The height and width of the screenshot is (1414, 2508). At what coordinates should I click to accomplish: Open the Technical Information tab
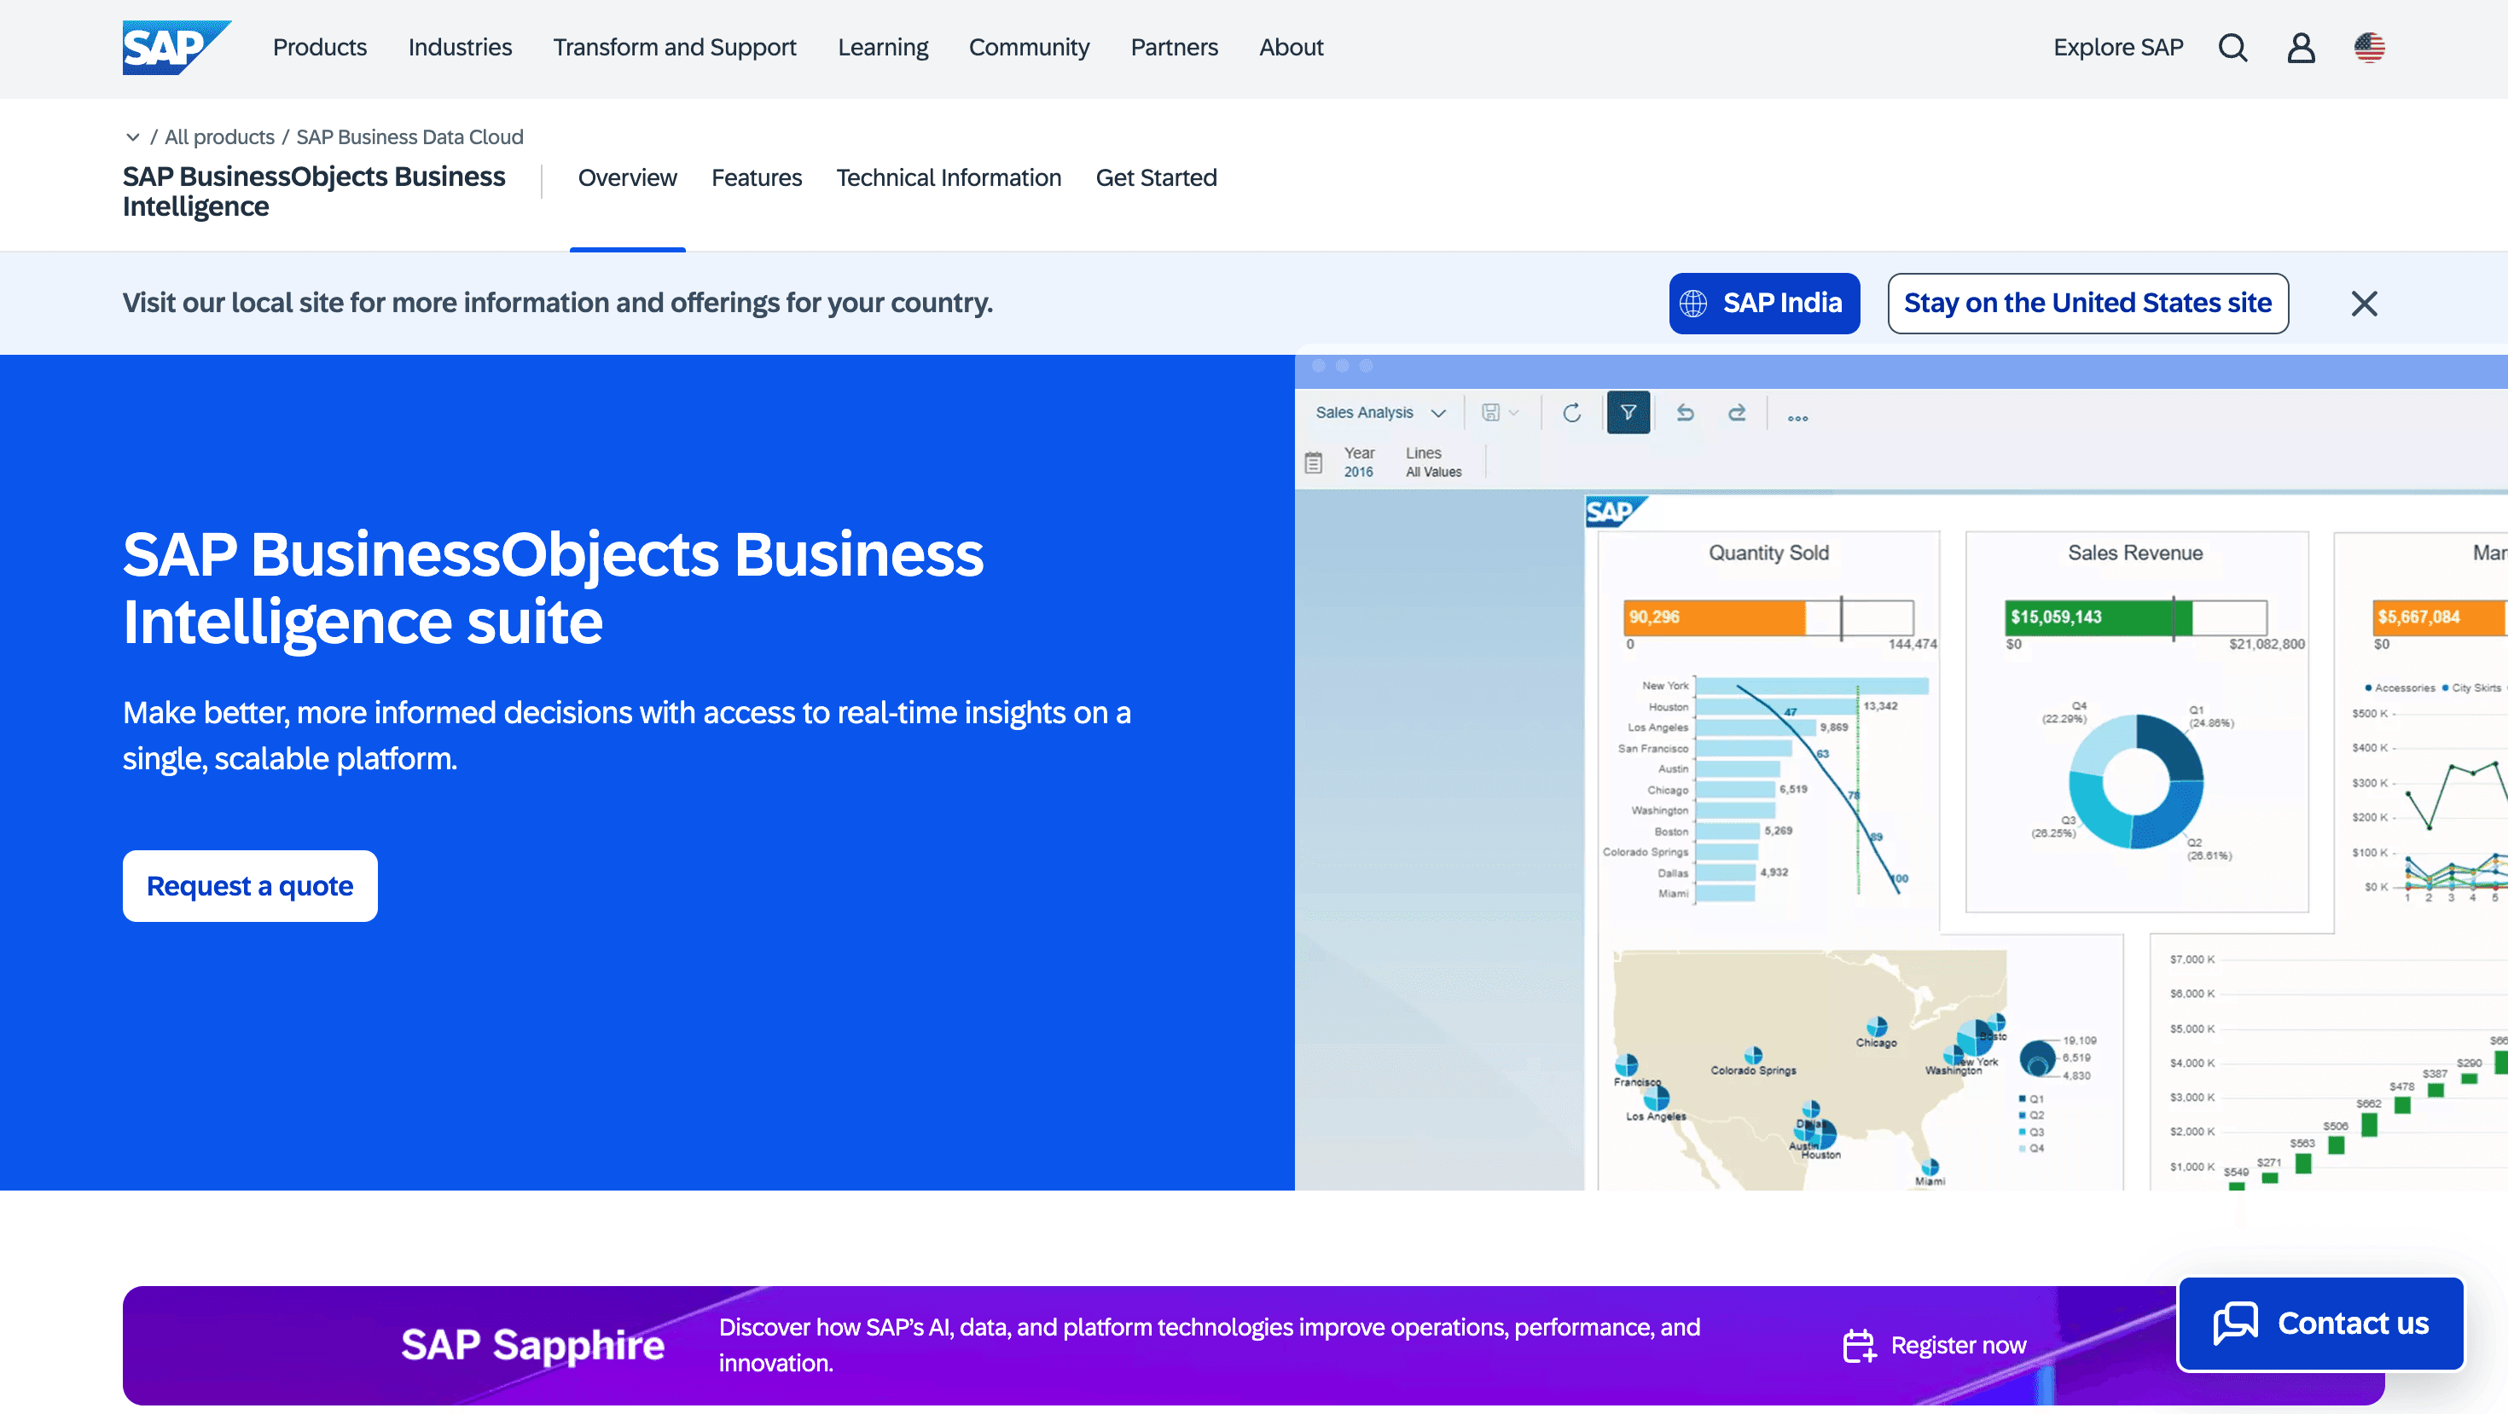[x=949, y=177]
